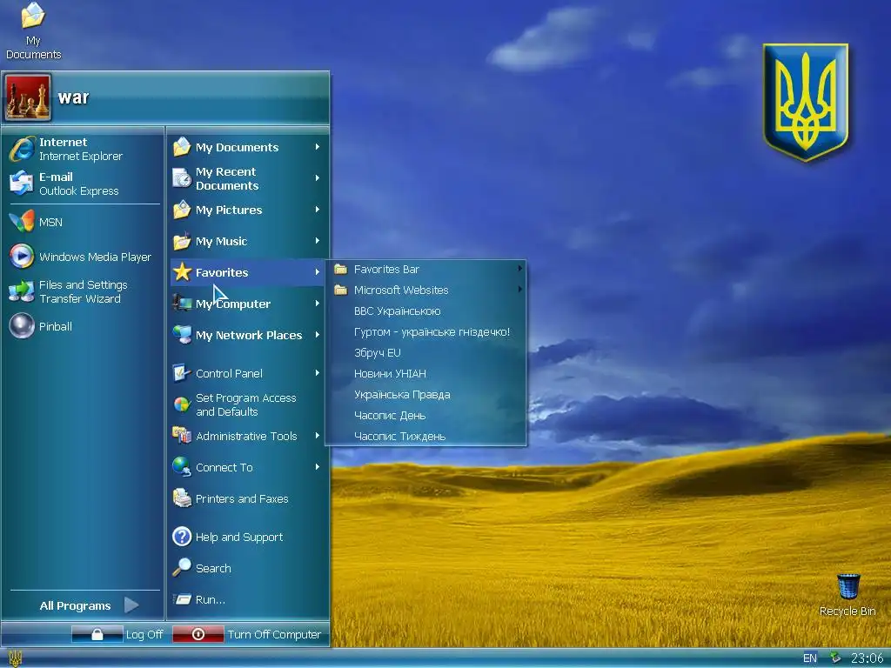Click the chess user account picture

coord(28,97)
